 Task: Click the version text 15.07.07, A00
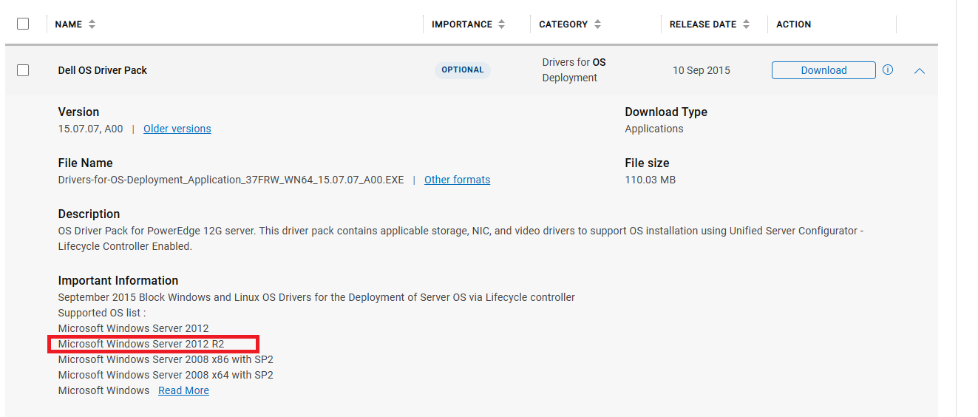point(91,129)
